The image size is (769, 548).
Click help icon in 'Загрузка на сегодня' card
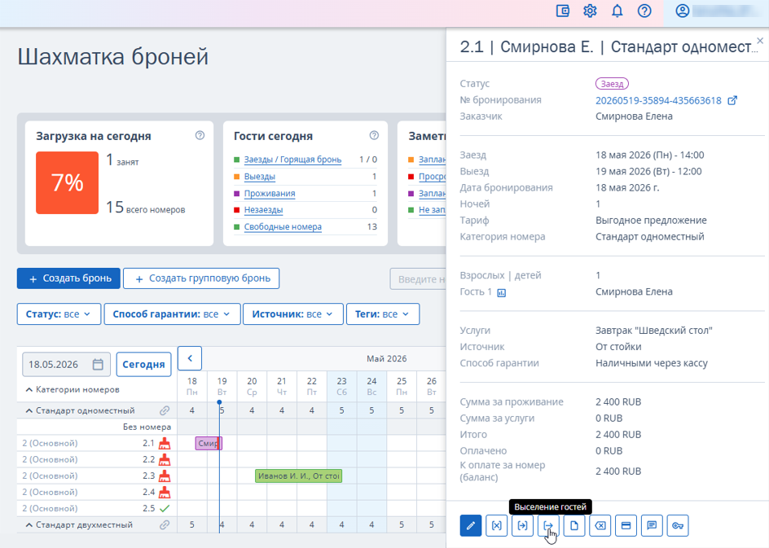click(x=200, y=135)
